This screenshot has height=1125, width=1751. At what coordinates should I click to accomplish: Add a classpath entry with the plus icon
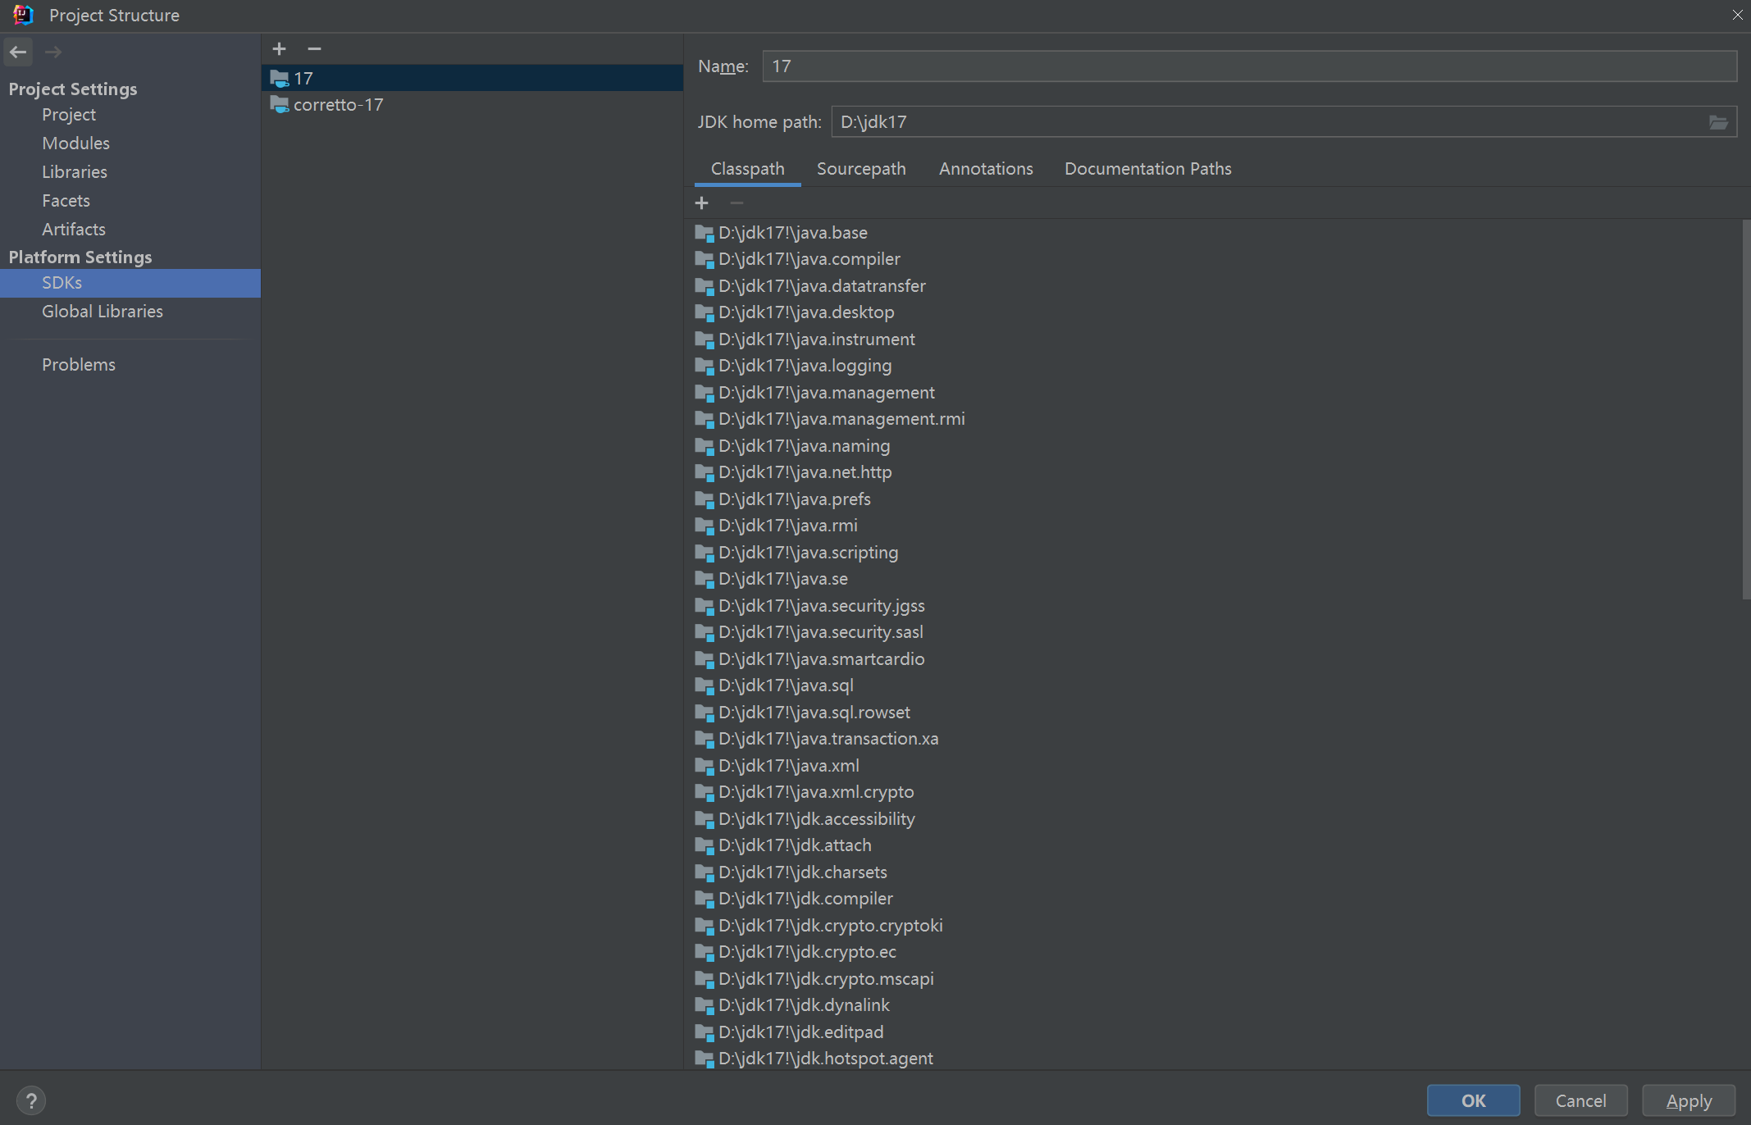[x=701, y=203]
